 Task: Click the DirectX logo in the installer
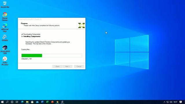[82, 25]
